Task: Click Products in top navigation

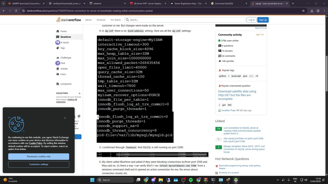Action: point(101,20)
